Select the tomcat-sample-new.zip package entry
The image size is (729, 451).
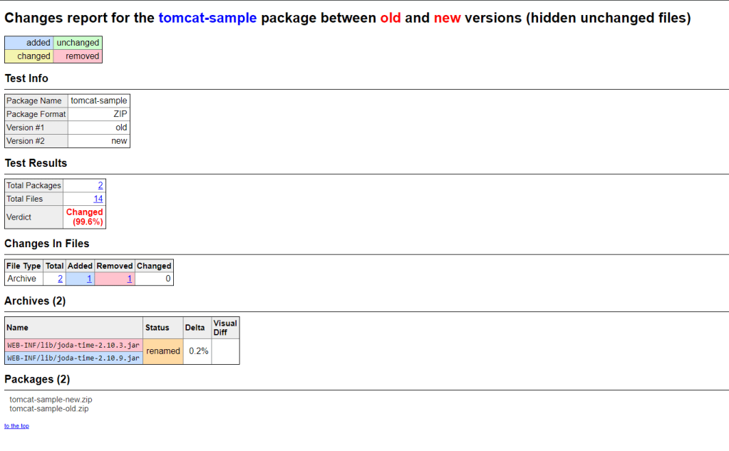pos(51,400)
